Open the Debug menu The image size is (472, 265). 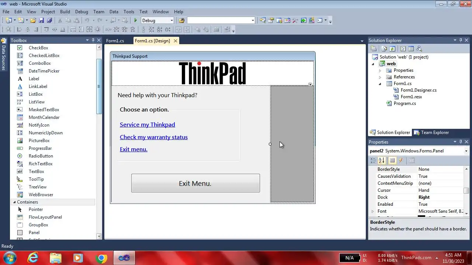click(x=81, y=12)
